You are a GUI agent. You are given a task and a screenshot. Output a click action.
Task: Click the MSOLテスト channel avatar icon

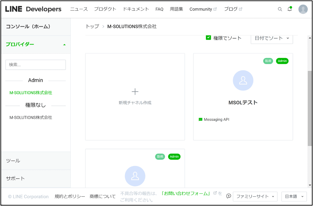coord(243,80)
